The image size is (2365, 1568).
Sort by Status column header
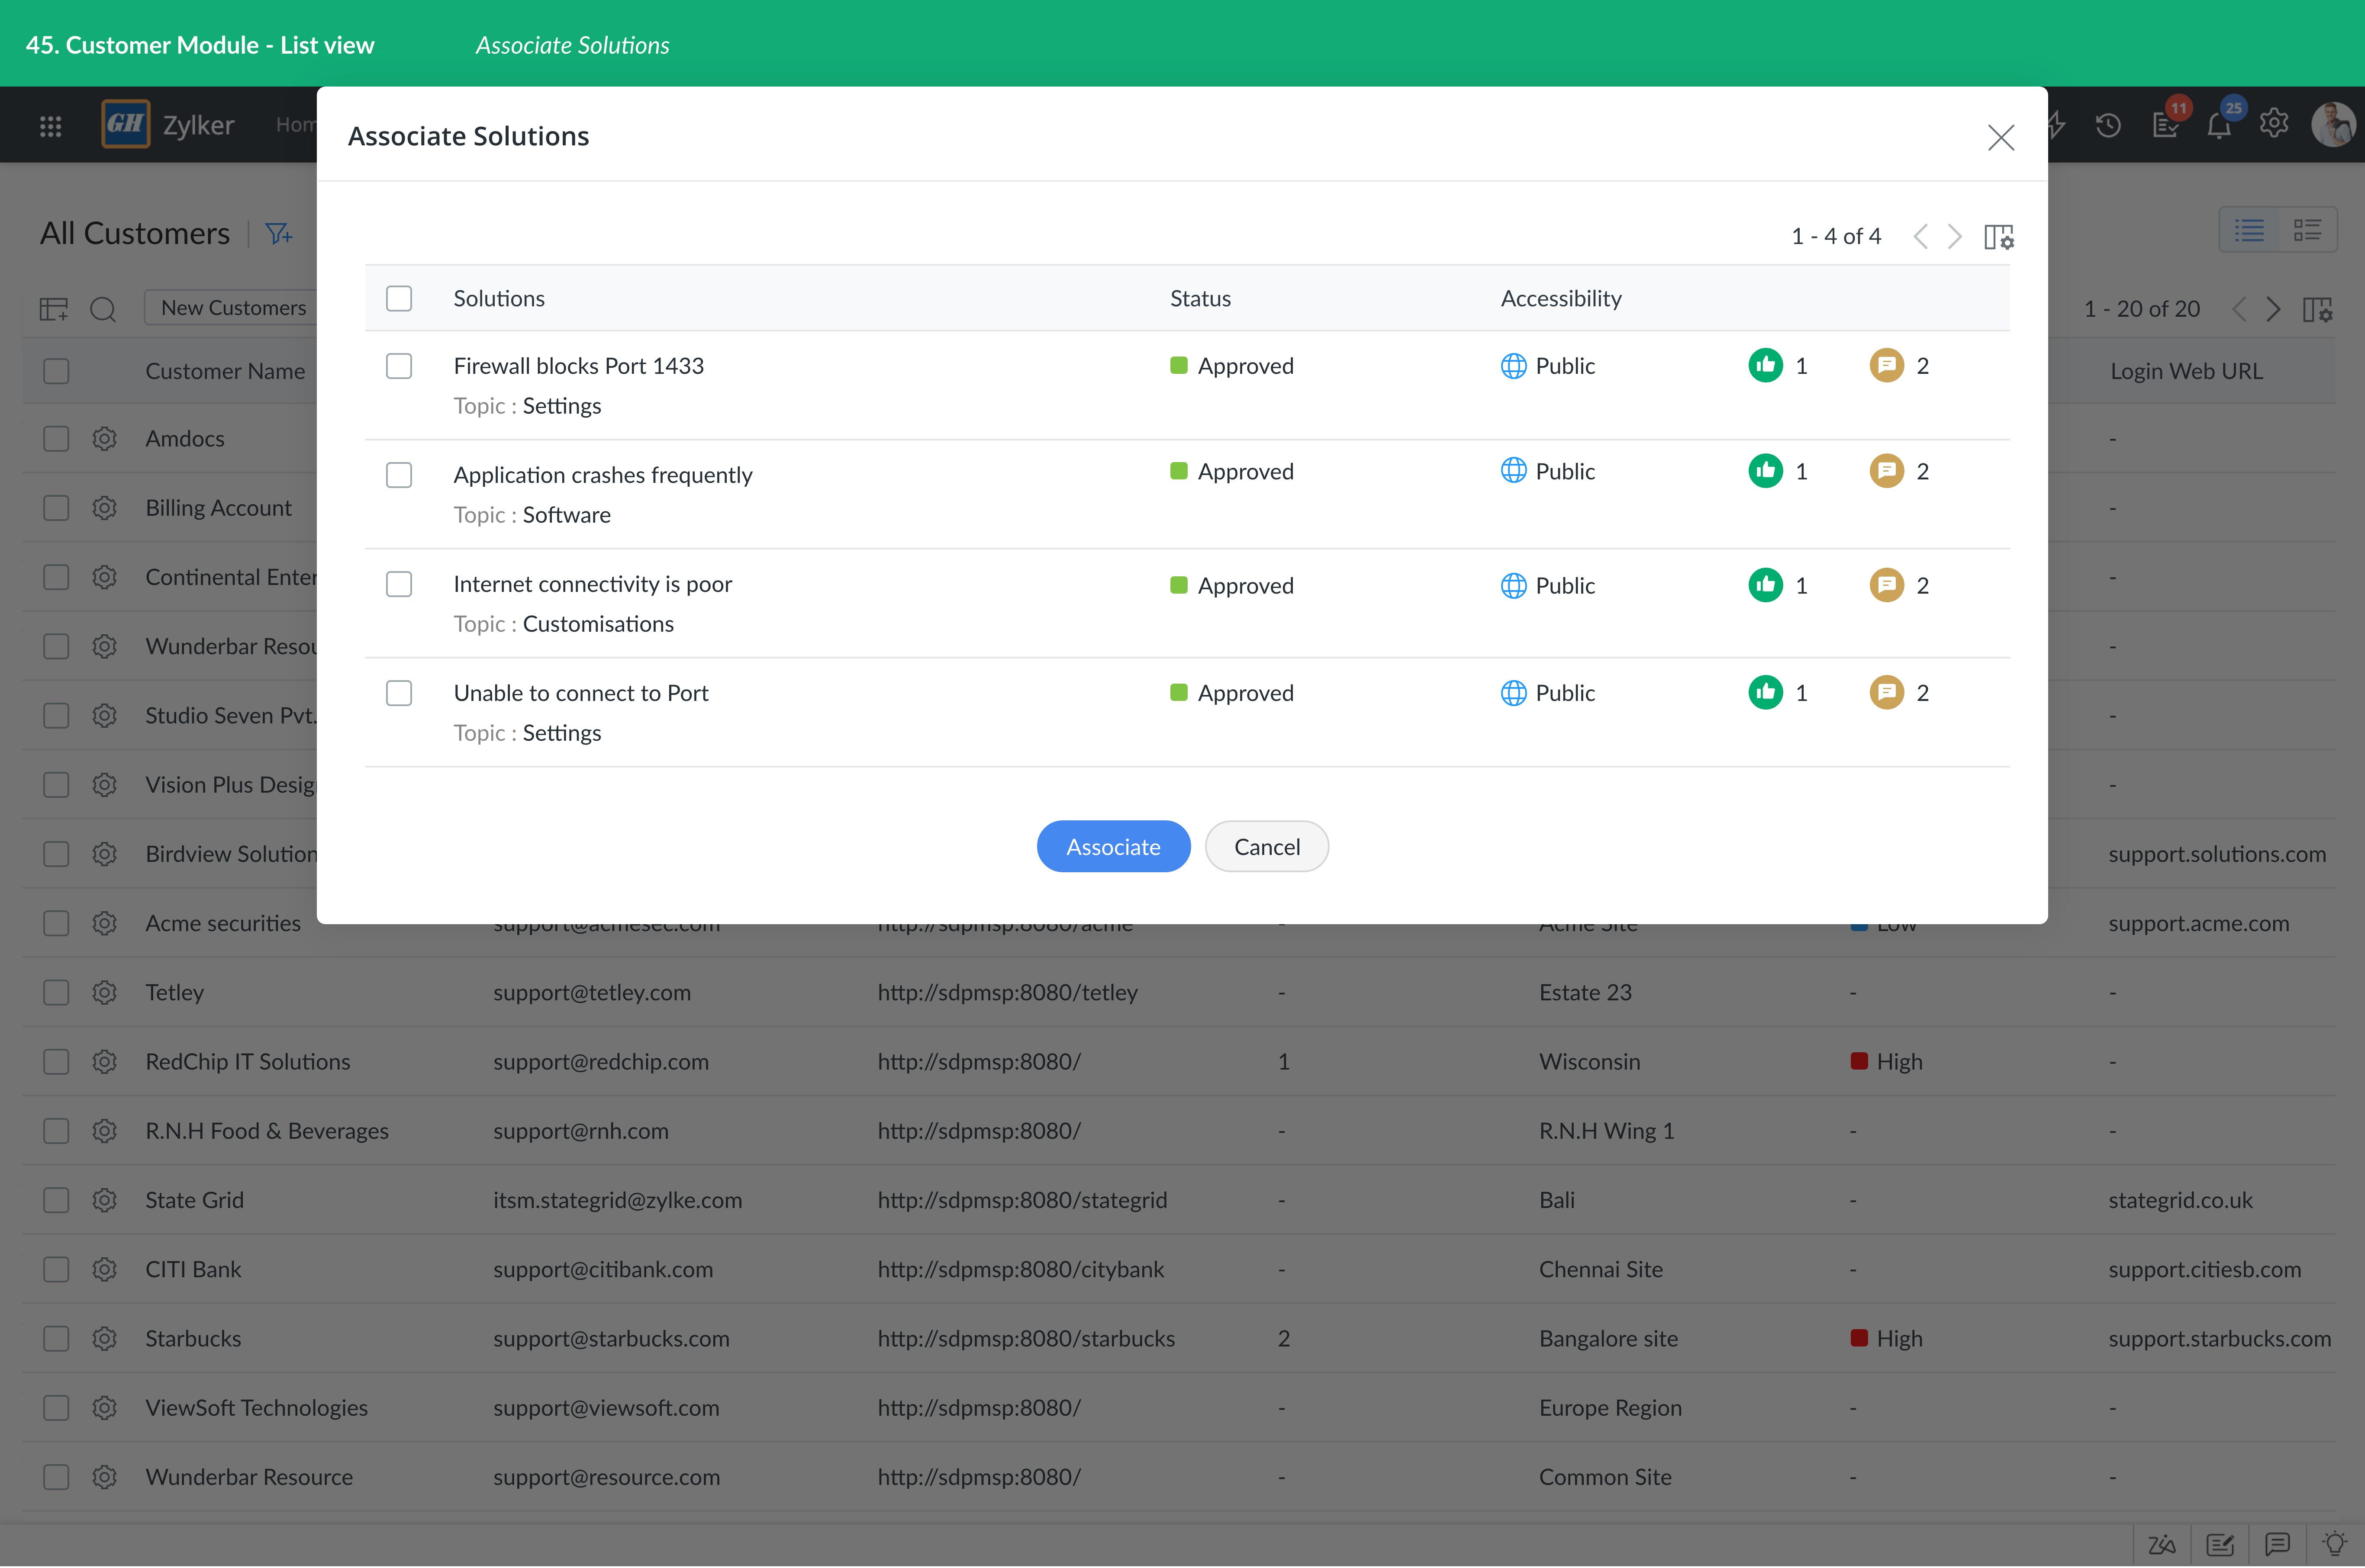pyautogui.click(x=1201, y=298)
